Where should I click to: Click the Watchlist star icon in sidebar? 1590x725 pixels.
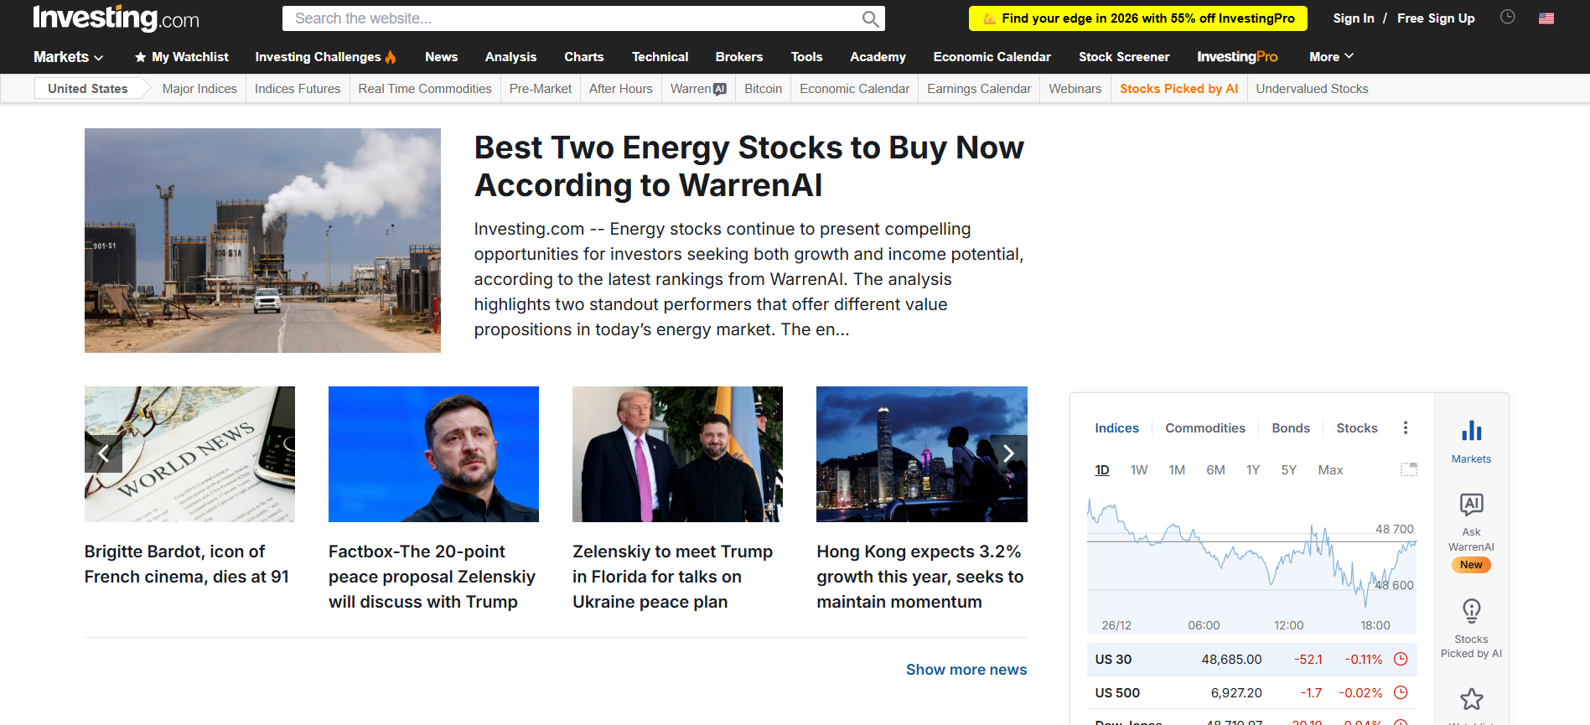(x=1471, y=699)
